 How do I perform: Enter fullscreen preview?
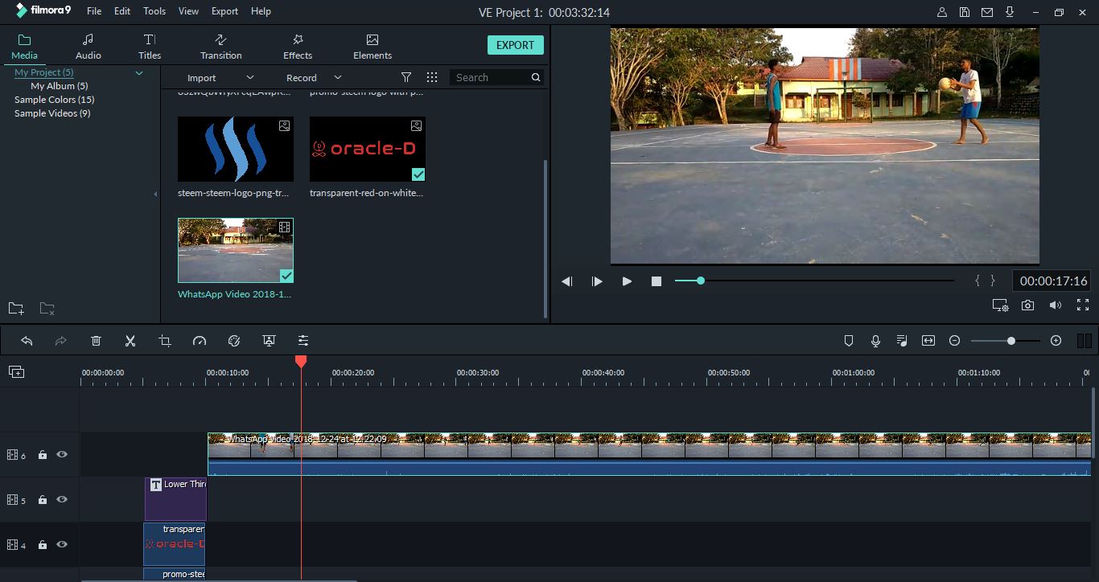pos(1083,305)
